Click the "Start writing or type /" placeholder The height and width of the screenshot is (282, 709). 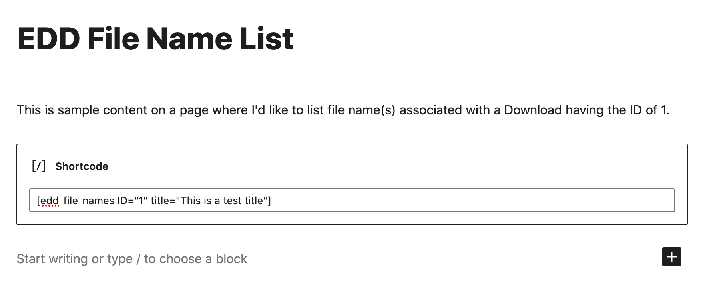132,259
